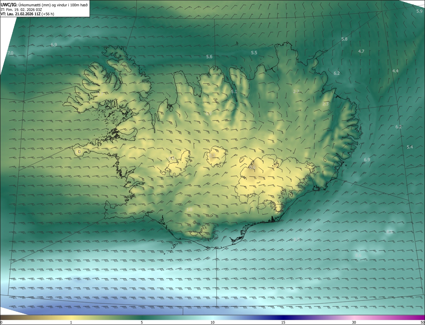Click the 6.2 value beside 5.4 in the east
This screenshot has width=425, height=325.
click(x=398, y=127)
